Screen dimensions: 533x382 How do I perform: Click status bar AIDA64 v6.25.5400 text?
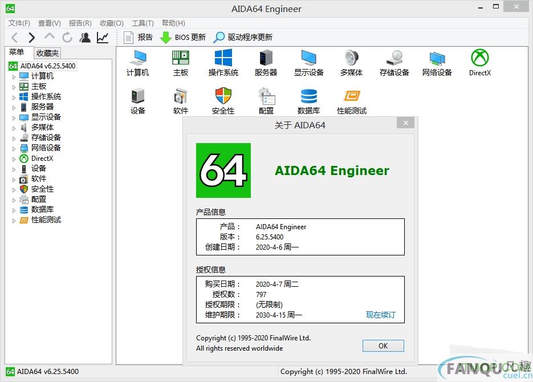tap(48, 372)
